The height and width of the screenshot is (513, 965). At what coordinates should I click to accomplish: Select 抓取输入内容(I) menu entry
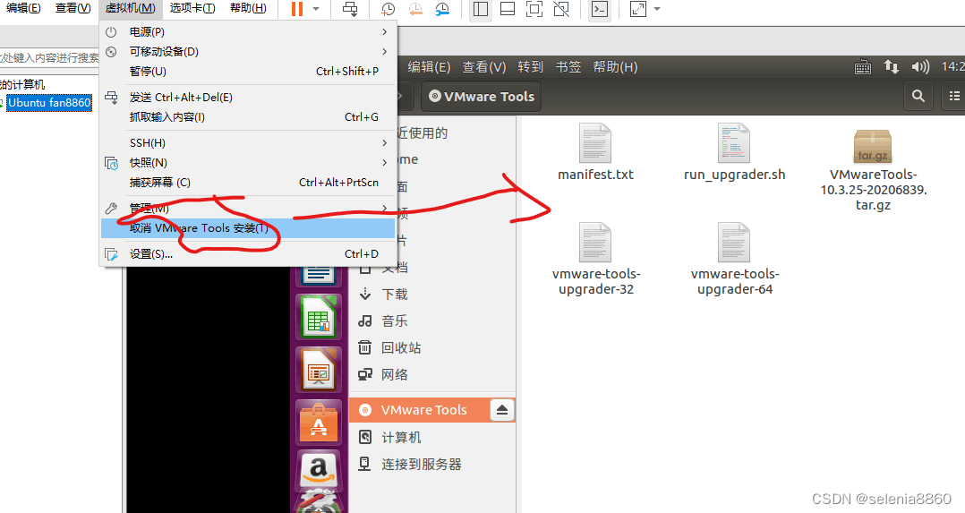pyautogui.click(x=248, y=117)
